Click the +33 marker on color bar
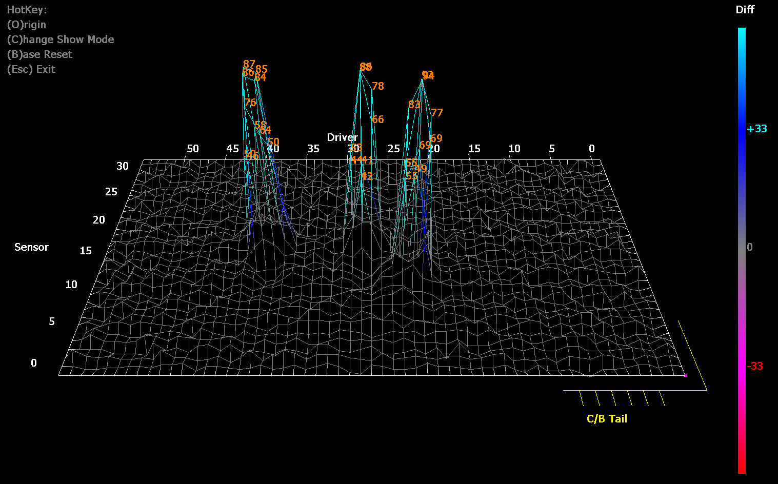This screenshot has height=484, width=778. [x=757, y=129]
